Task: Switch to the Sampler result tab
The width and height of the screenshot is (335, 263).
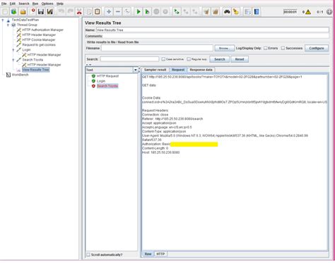Action: pyautogui.click(x=155, y=70)
